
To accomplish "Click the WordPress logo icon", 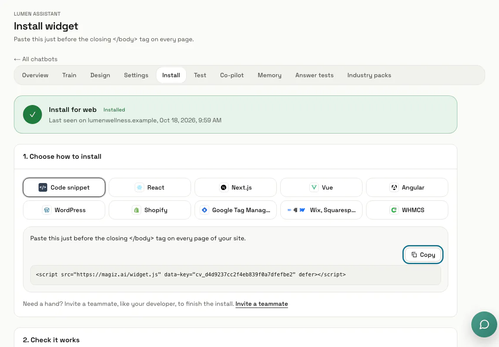I will (x=47, y=210).
